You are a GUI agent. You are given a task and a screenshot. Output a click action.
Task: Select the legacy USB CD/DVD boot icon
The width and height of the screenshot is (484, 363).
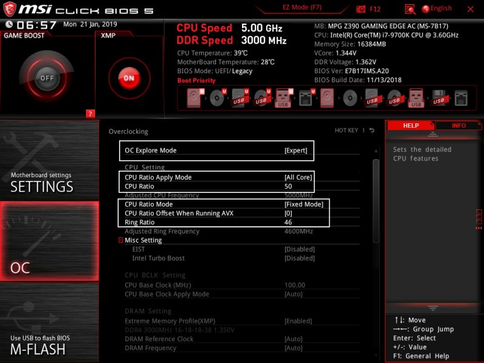click(x=394, y=98)
